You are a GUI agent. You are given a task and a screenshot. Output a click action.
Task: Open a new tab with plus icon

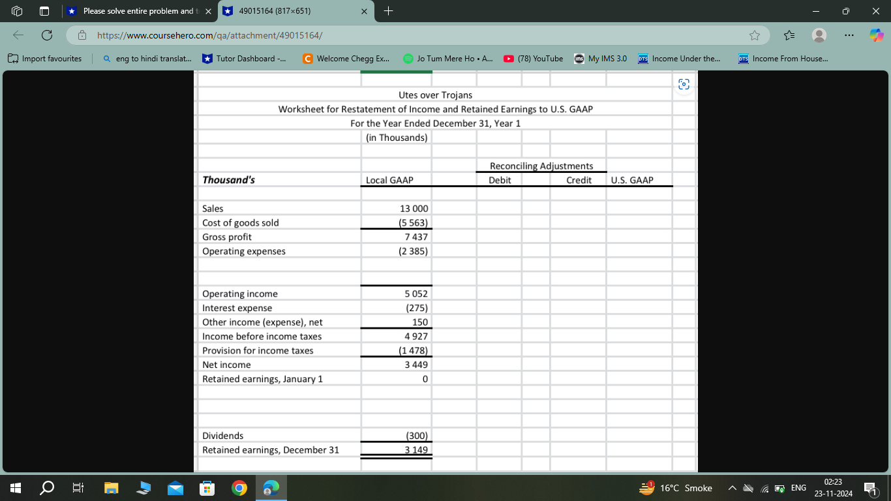[388, 11]
